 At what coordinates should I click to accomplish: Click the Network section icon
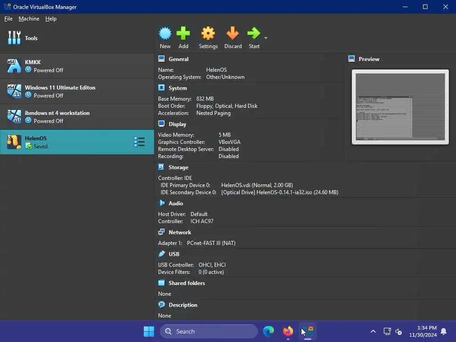coord(161,232)
